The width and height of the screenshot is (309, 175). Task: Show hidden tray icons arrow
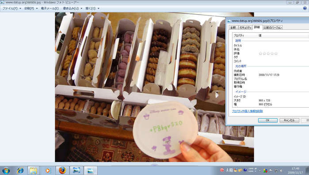click(260, 171)
